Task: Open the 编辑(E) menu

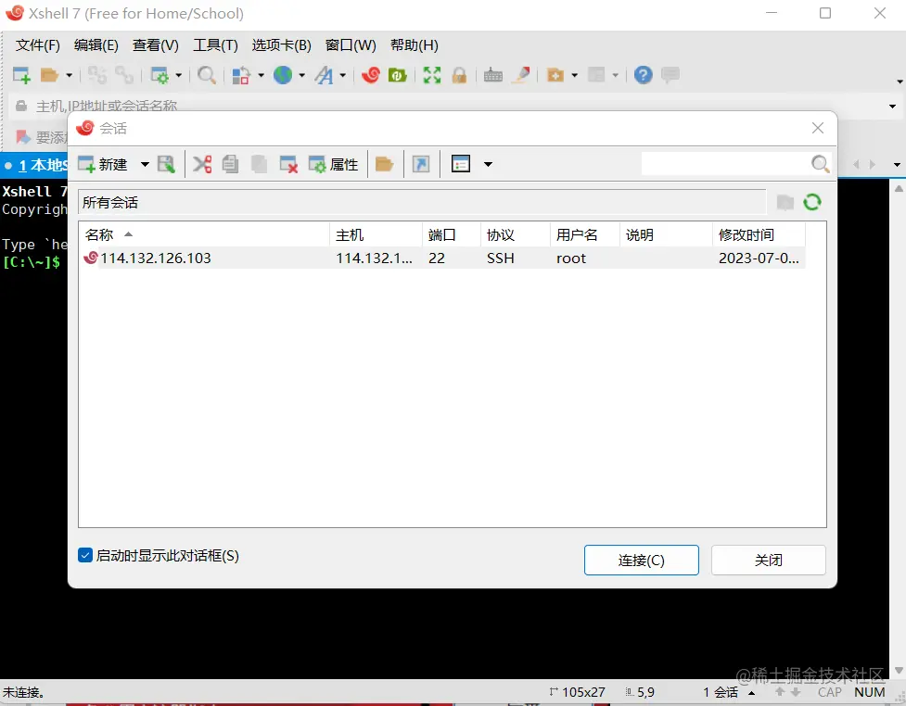Action: 96,45
